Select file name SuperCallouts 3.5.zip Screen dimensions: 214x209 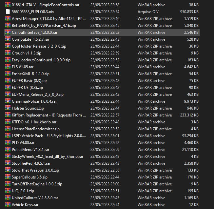(30, 177)
